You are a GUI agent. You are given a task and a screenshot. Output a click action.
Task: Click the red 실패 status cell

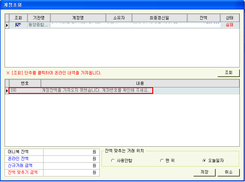(229, 25)
